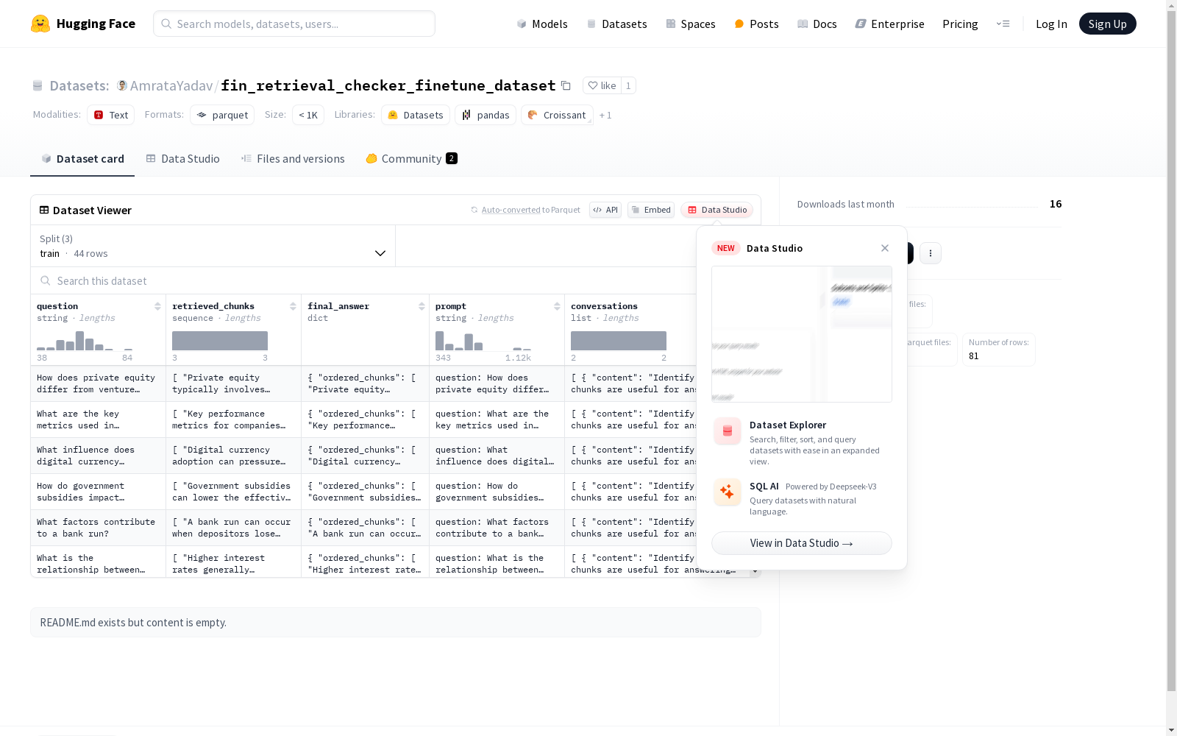Click the SQL AI sparkle icon
This screenshot has height=736, width=1177.
tap(728, 492)
